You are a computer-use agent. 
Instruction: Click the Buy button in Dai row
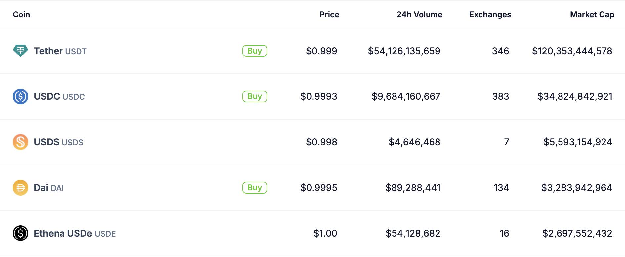pyautogui.click(x=255, y=188)
